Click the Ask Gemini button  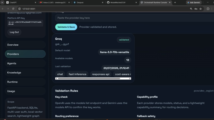click(194, 2)
